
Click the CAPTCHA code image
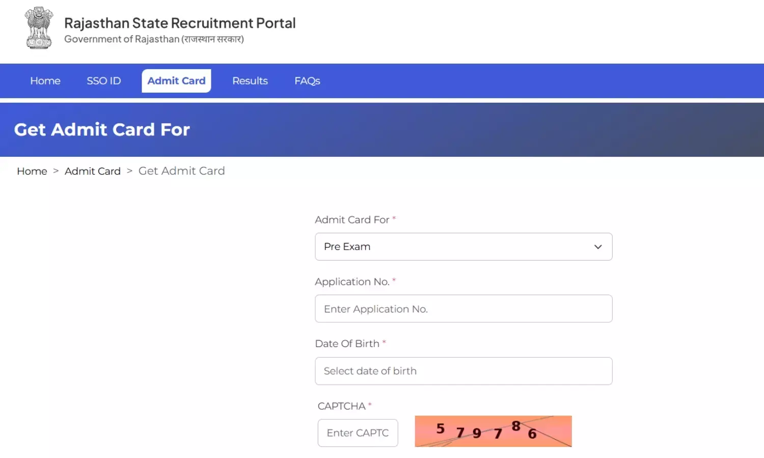pyautogui.click(x=493, y=431)
